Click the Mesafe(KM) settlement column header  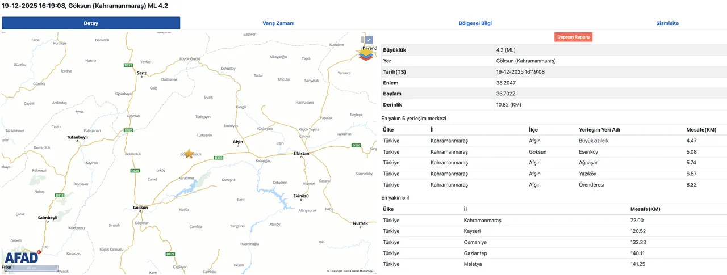point(701,130)
